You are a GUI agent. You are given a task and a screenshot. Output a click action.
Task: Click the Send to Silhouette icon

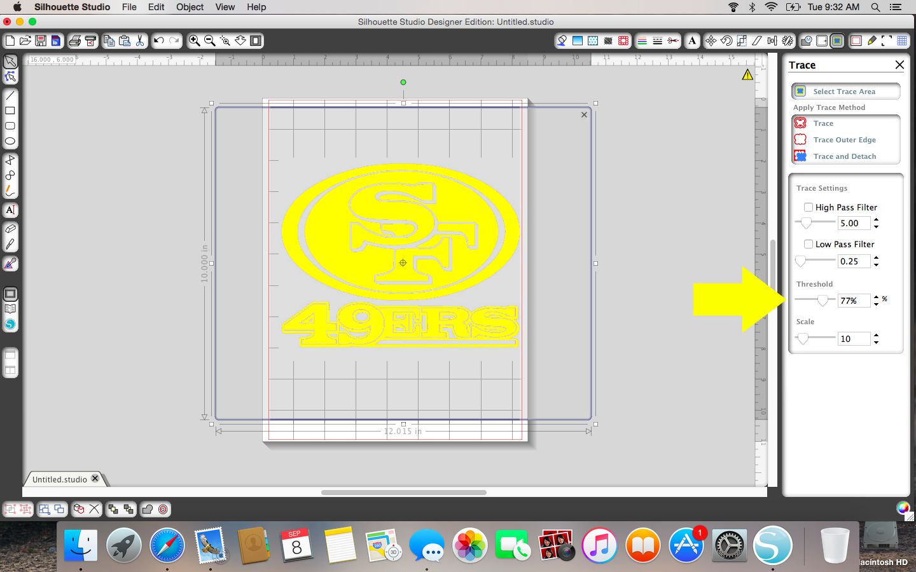click(90, 41)
